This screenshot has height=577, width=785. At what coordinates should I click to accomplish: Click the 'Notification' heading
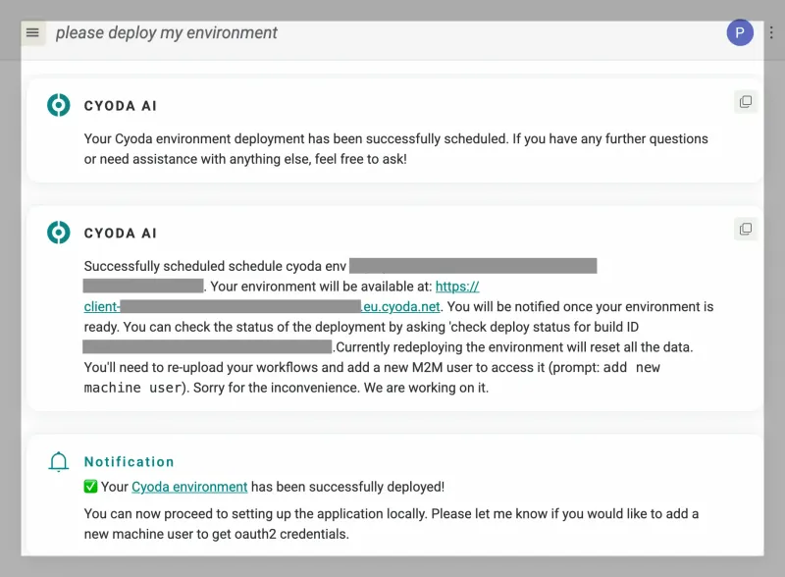click(130, 462)
